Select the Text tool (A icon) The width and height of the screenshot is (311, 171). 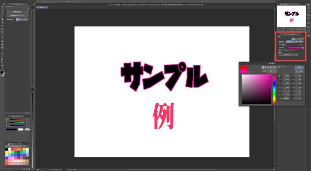[x=2, y=54]
